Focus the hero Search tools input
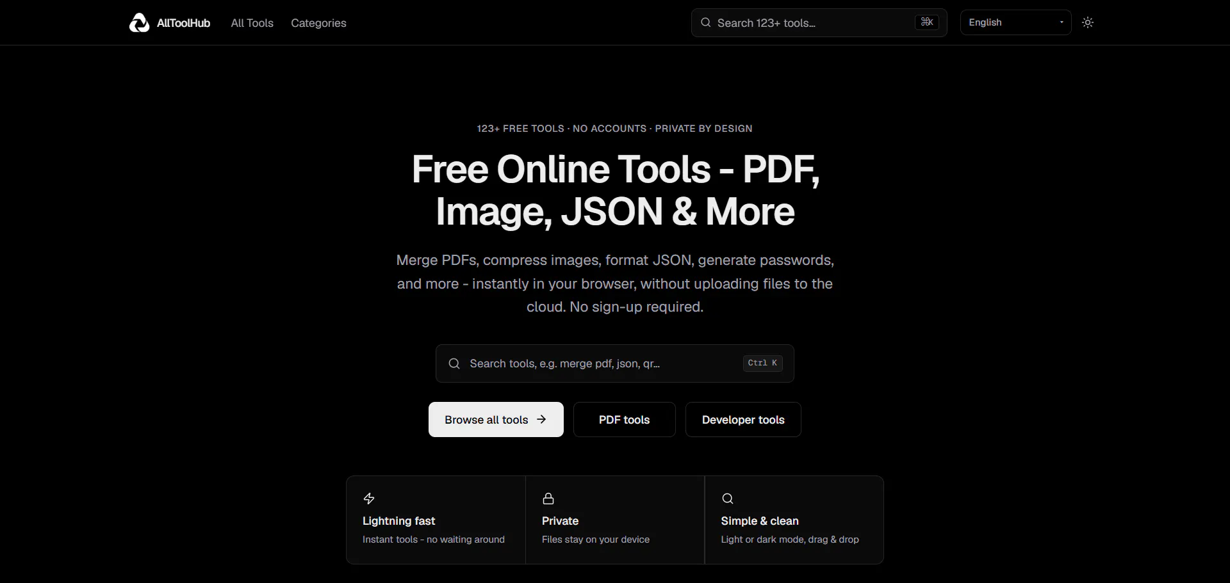Image resolution: width=1230 pixels, height=583 pixels. click(x=614, y=363)
